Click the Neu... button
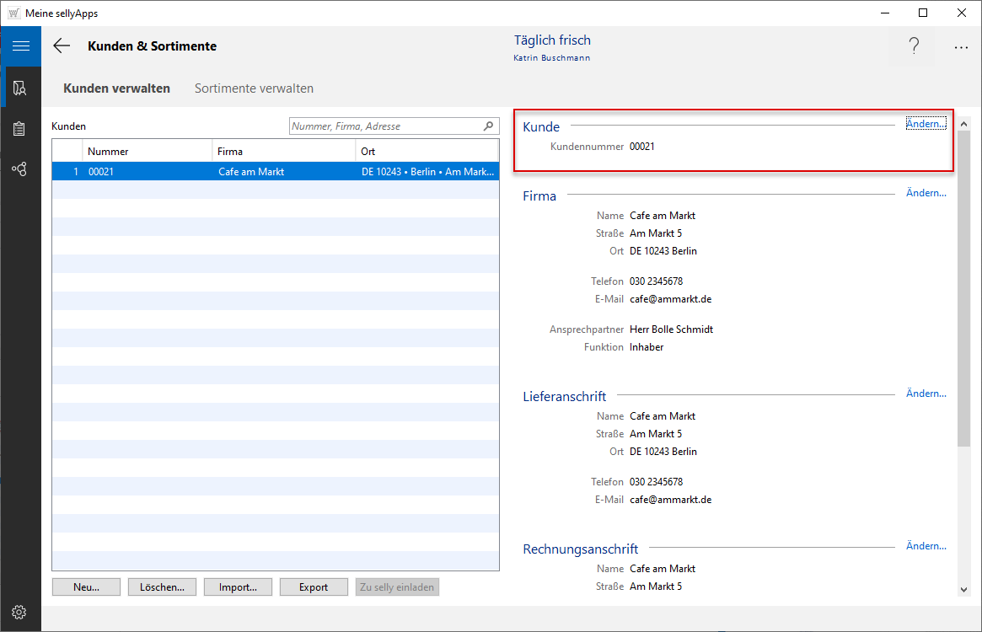Viewport: 982px width, 632px height. pyautogui.click(x=86, y=587)
